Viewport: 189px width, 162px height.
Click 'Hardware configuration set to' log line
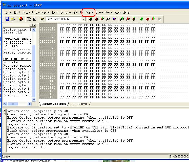tap(98, 127)
